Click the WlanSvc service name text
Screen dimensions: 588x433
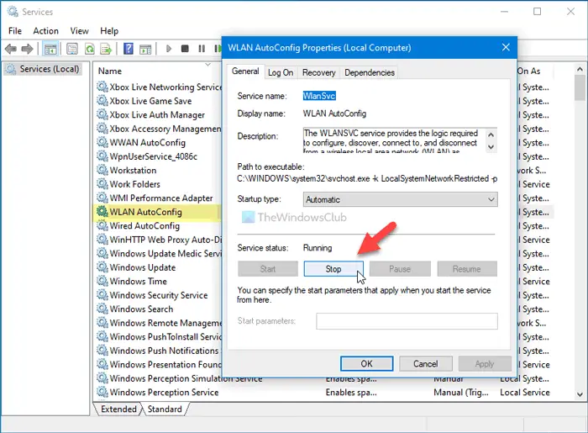[x=319, y=96]
